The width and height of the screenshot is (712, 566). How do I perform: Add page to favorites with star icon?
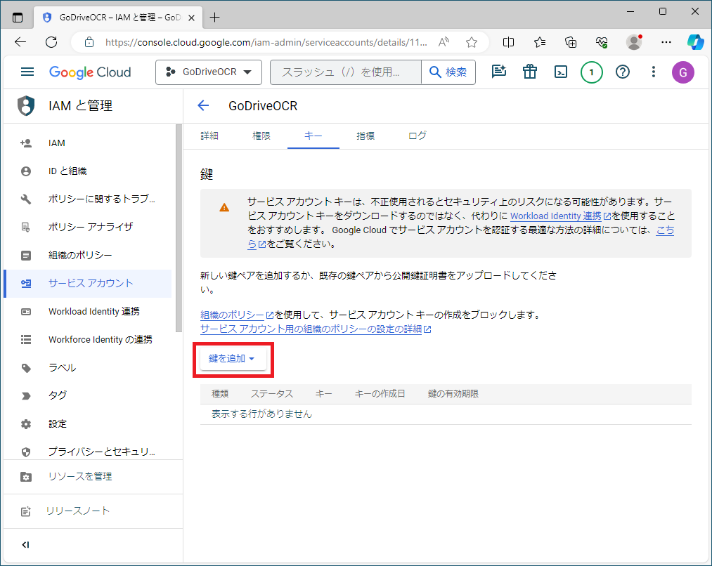click(472, 43)
